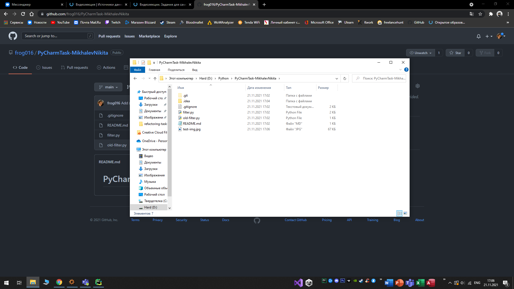
Task: Open GitHub notifications bell
Action: [479, 36]
